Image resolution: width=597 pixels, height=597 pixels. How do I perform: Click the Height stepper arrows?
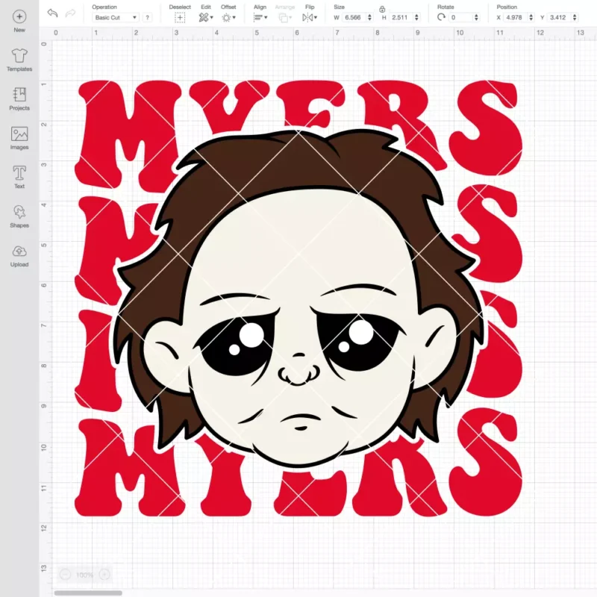[x=416, y=17]
